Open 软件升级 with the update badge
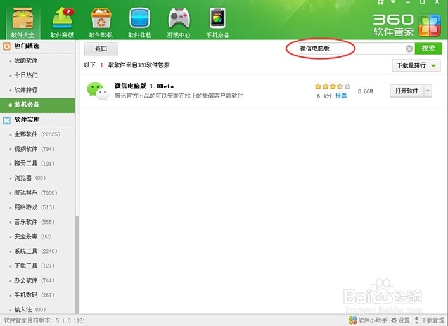The width and height of the screenshot is (448, 326). (x=62, y=22)
